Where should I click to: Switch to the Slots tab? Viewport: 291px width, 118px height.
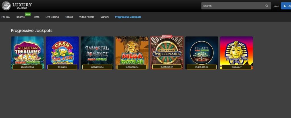(x=37, y=17)
